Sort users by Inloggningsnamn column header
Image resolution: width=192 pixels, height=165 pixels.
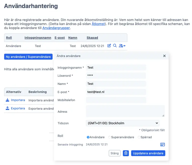[x=38, y=38]
